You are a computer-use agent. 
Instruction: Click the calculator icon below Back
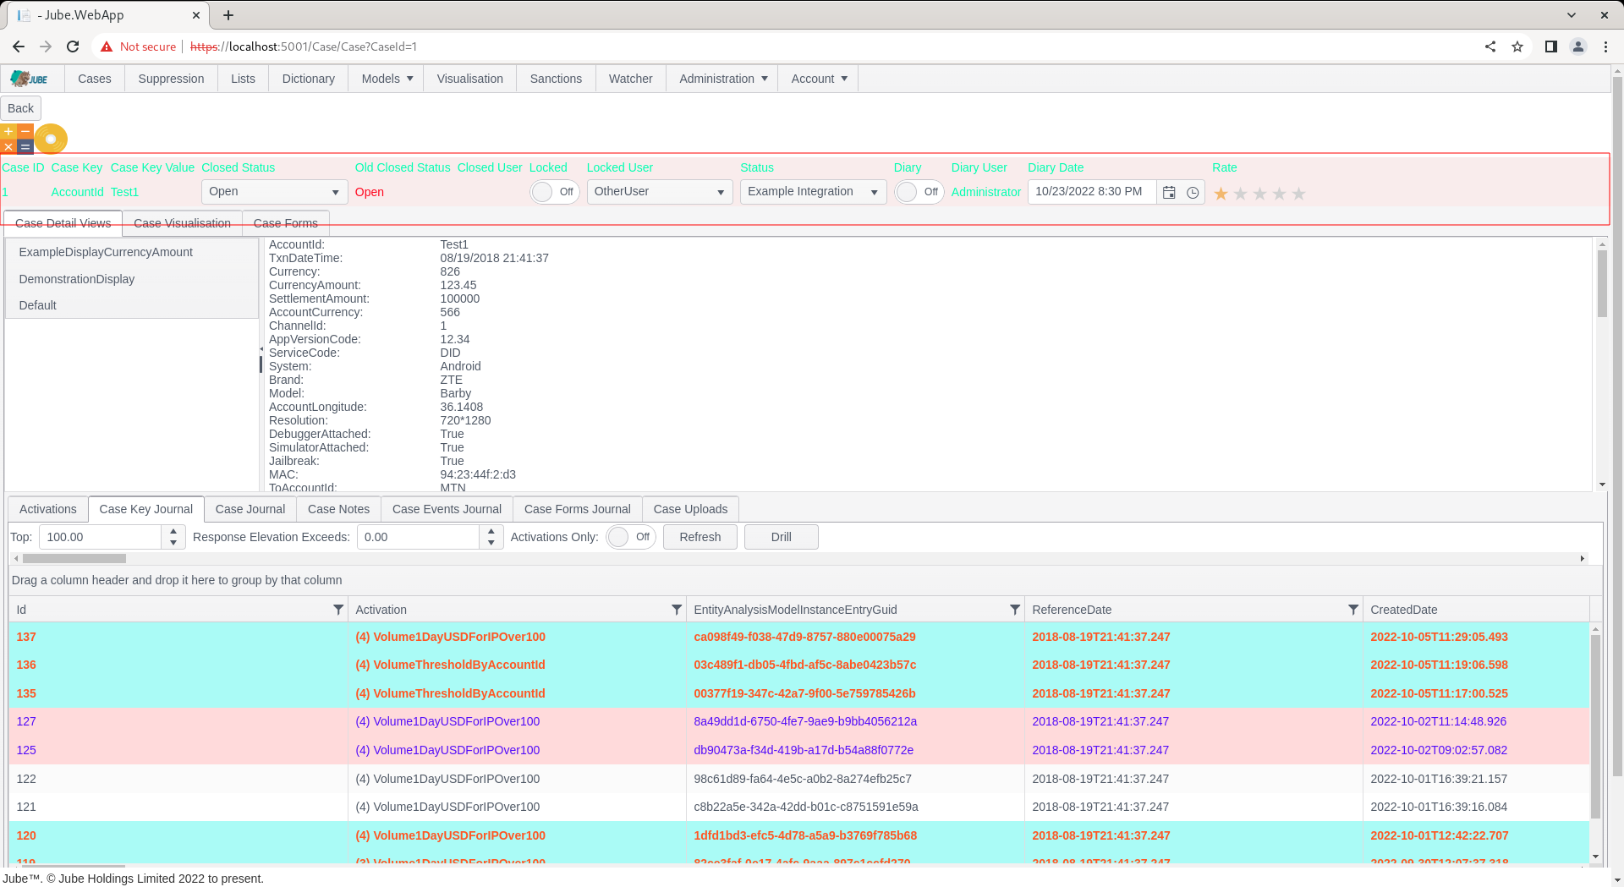point(17,139)
